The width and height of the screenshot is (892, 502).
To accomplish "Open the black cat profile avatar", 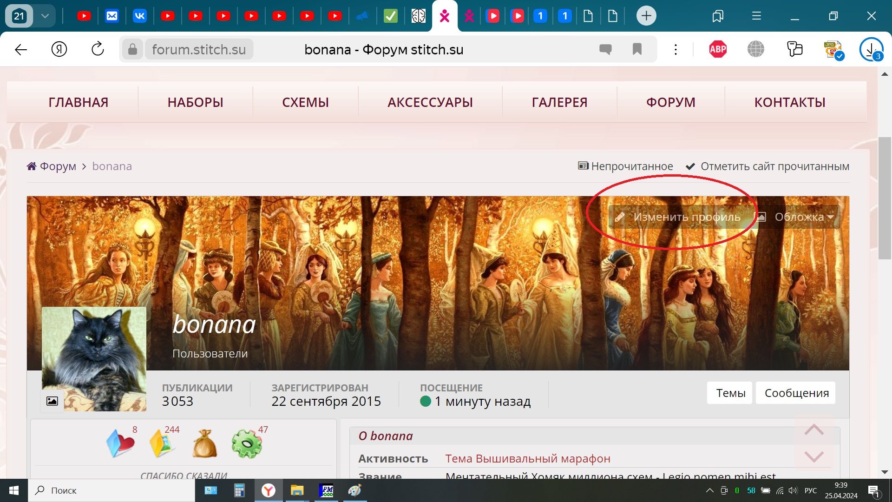I will pos(94,359).
